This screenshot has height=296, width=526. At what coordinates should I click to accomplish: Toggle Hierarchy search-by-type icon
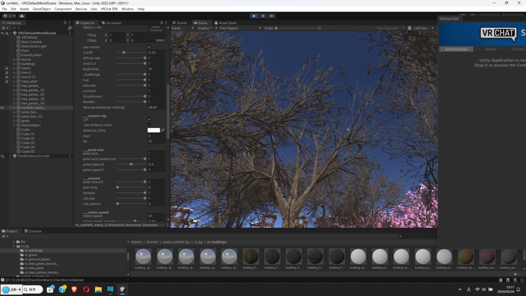70,28
